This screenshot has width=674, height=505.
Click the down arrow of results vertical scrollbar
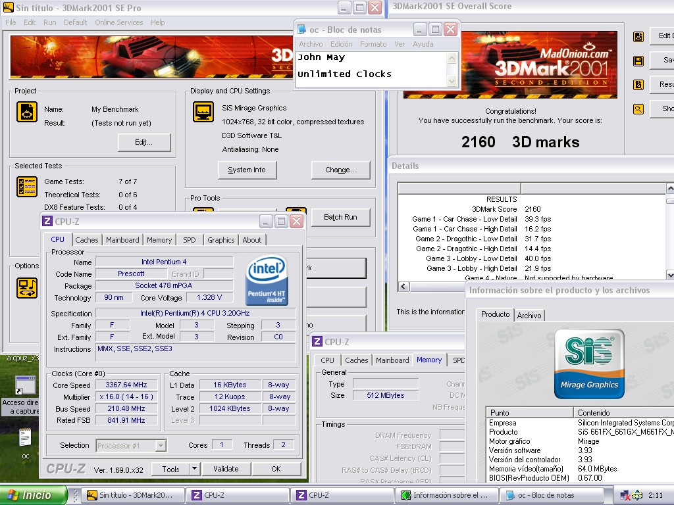point(669,274)
